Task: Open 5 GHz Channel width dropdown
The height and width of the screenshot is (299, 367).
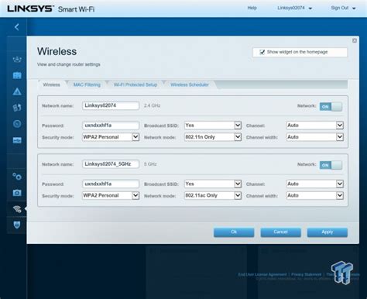Action: [x=315, y=195]
